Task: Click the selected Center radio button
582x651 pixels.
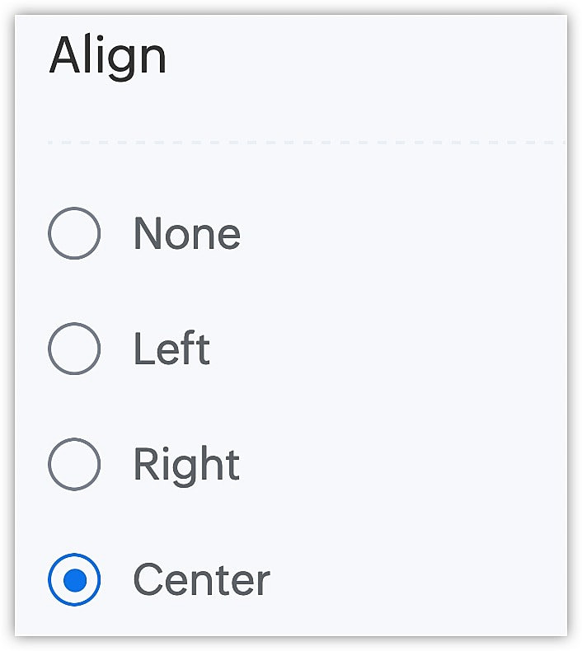Action: pos(74,579)
